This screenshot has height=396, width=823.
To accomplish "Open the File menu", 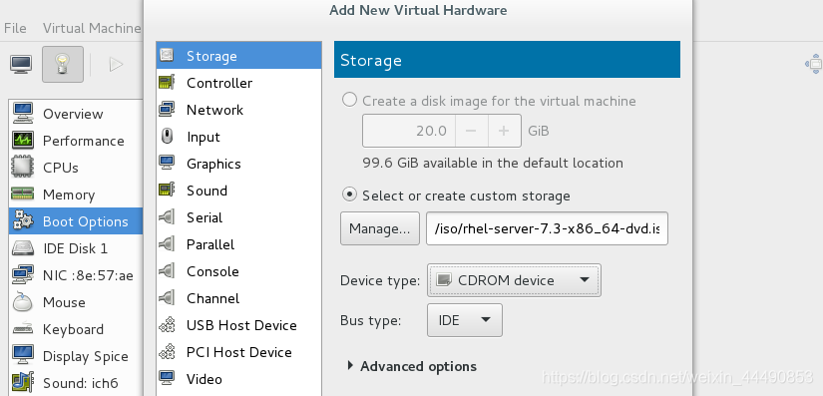I will [x=15, y=28].
